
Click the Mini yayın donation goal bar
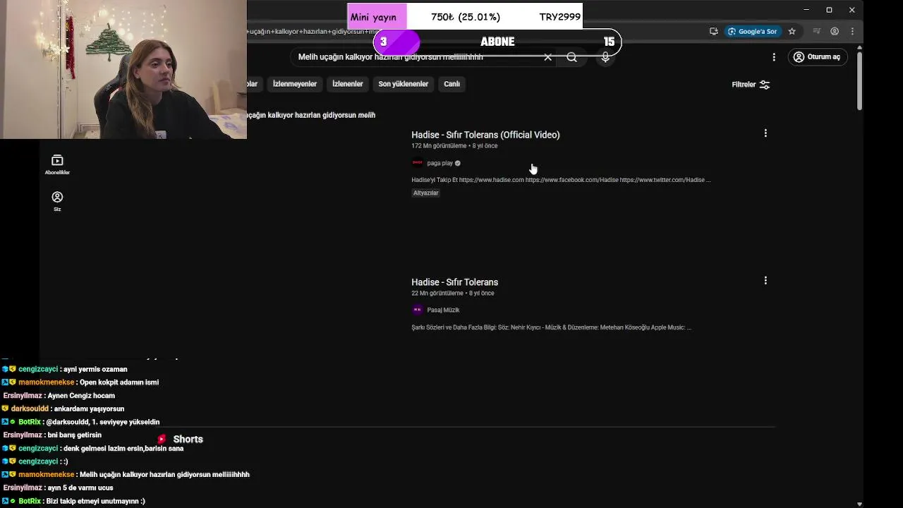point(465,17)
